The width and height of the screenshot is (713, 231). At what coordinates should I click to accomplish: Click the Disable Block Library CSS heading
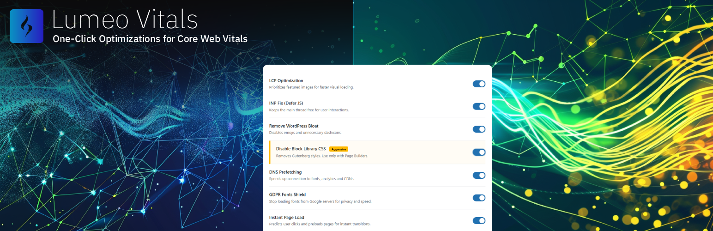(x=301, y=149)
